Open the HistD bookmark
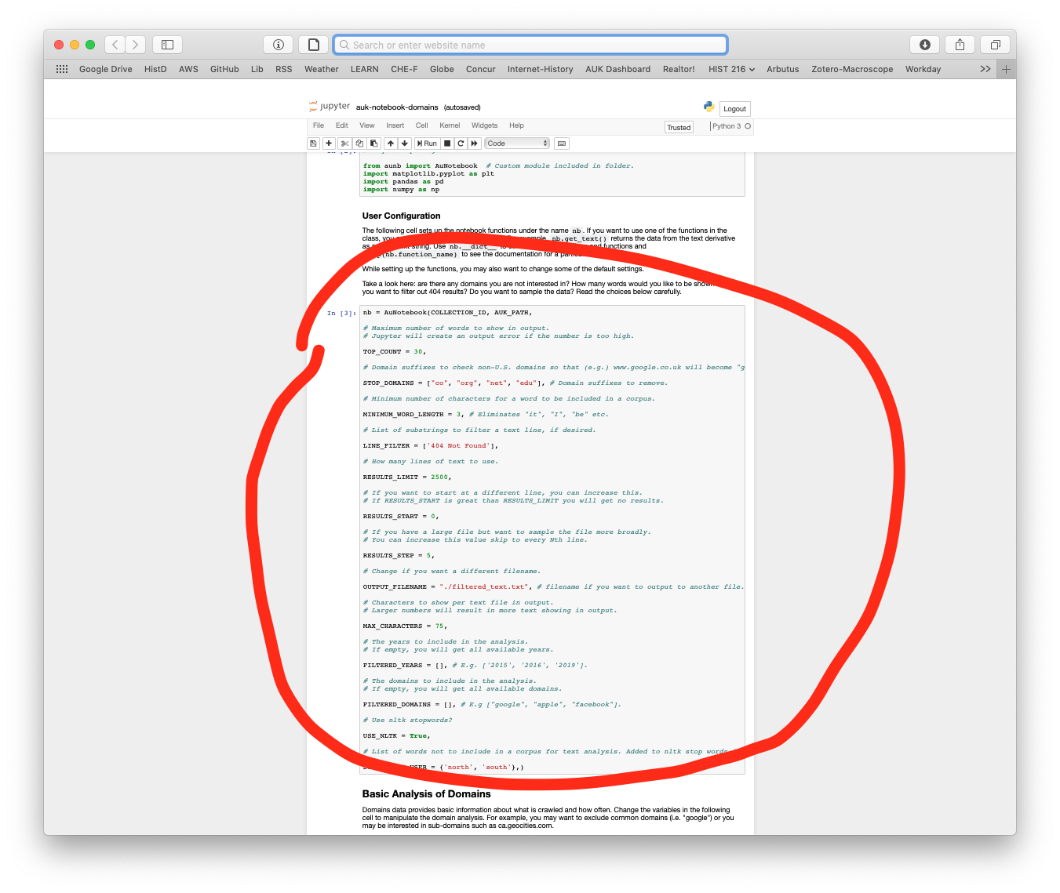 point(155,69)
